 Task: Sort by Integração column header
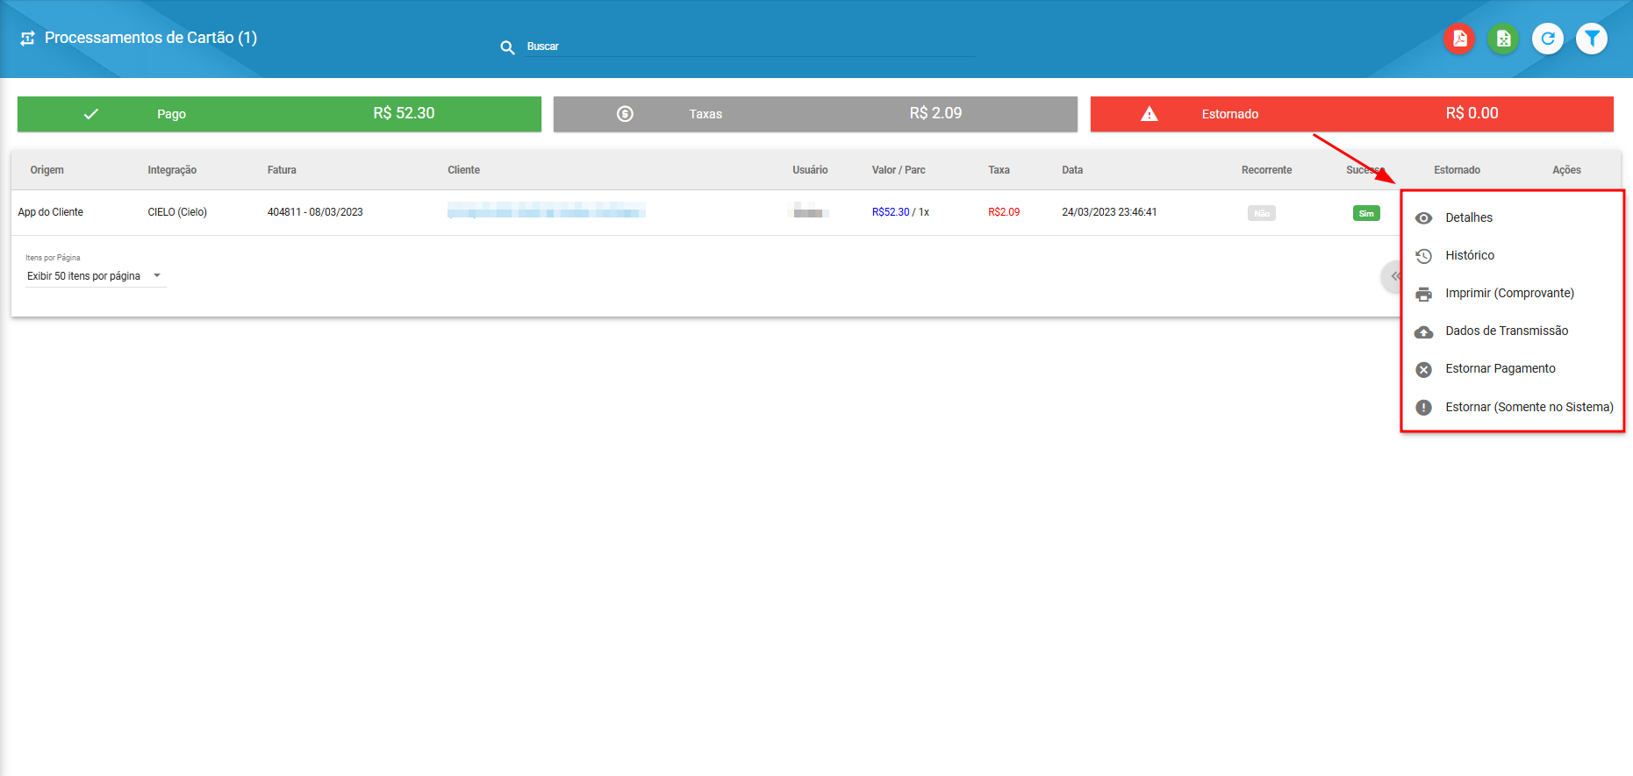pyautogui.click(x=172, y=170)
